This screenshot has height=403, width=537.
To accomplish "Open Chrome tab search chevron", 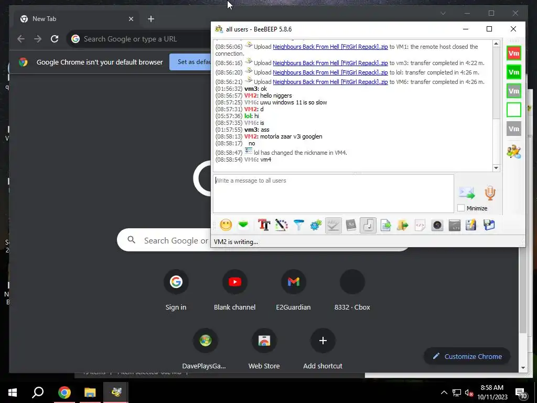I will click(443, 13).
